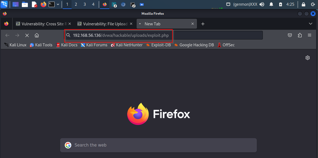Click the Search the web box
This screenshot has height=158, width=318.
(x=158, y=145)
